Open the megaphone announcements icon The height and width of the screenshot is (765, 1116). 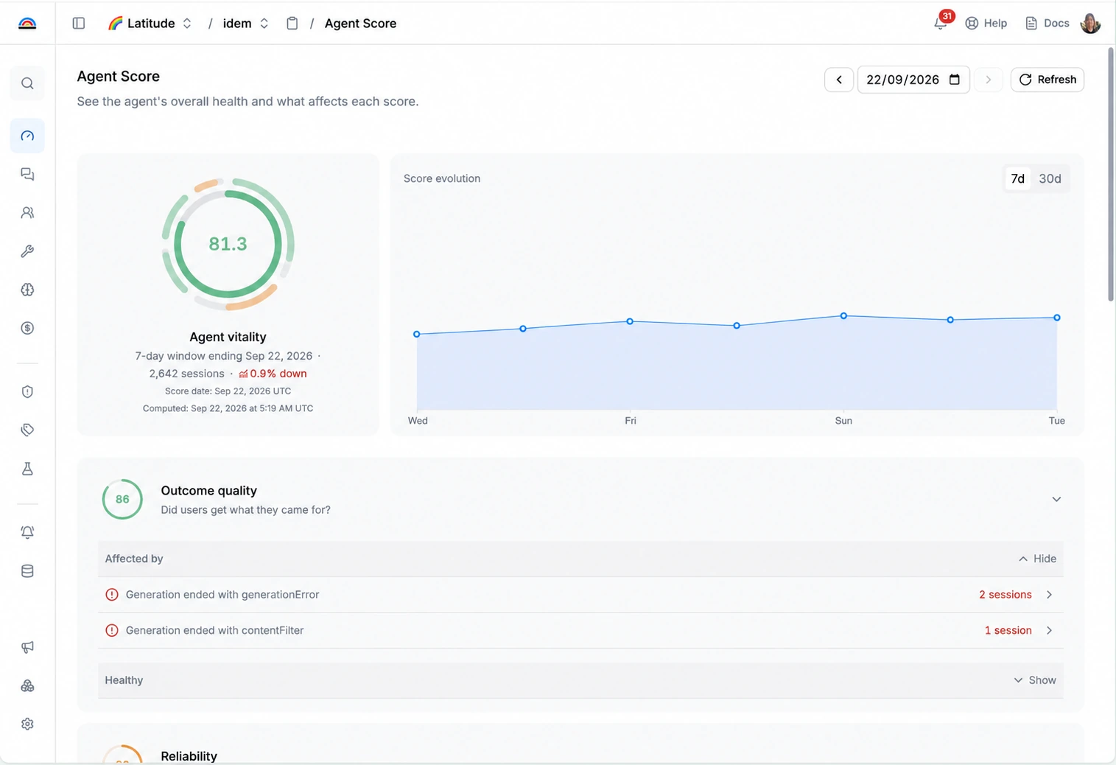click(x=27, y=647)
